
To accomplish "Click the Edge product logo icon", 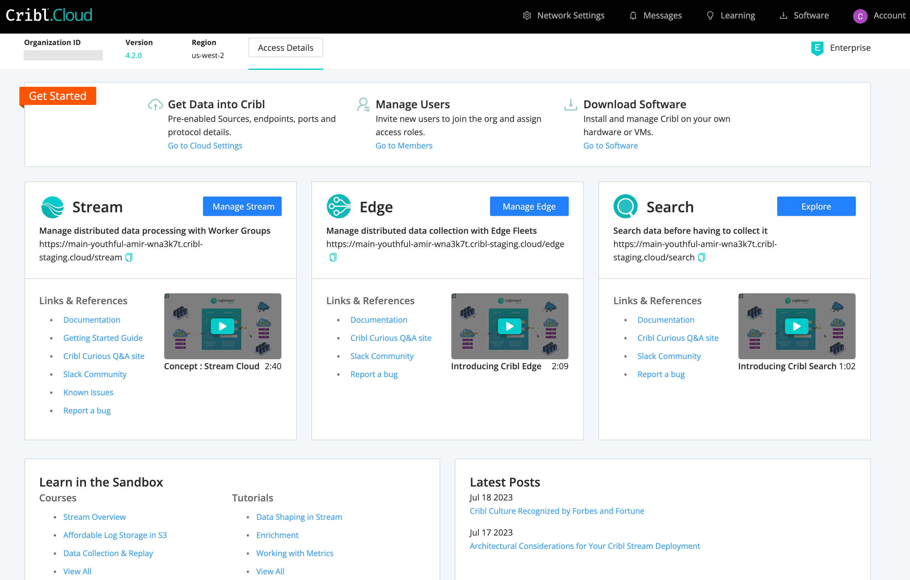I will tap(339, 206).
